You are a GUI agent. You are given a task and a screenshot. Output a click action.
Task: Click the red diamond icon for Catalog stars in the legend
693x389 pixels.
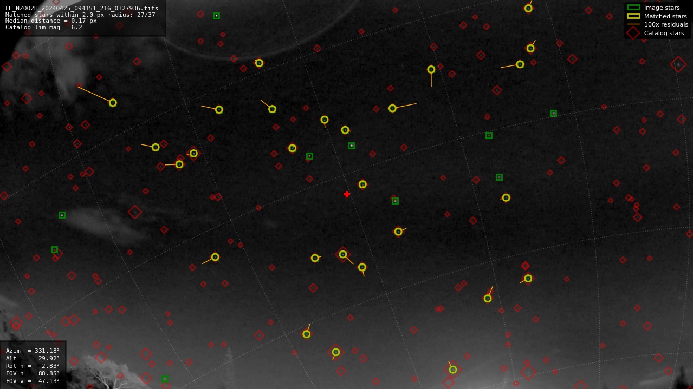coord(633,33)
